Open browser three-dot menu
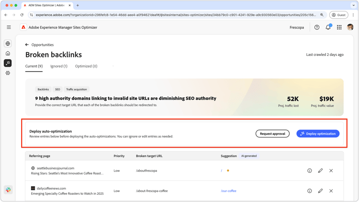Image resolution: width=359 pixels, height=202 pixels. pyautogui.click(x=353, y=15)
